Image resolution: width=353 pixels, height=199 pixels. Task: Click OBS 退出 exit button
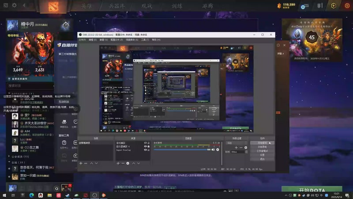pyautogui.click(x=262, y=159)
